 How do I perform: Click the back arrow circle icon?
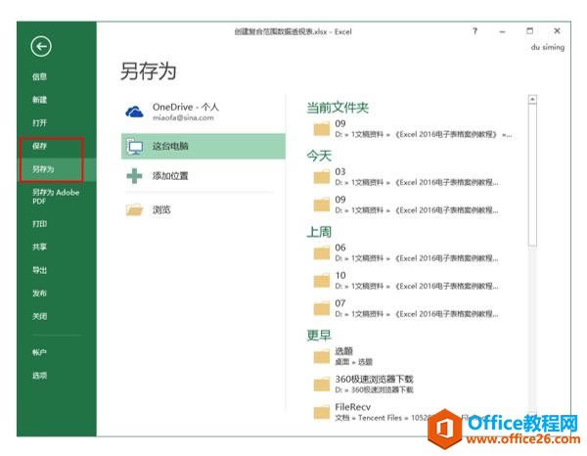(x=41, y=47)
